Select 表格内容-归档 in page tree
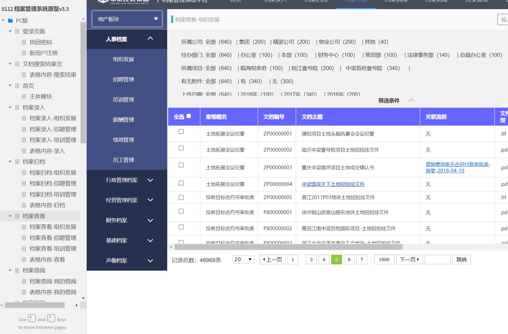Screen dimensions: 508x334 [x=47, y=205]
